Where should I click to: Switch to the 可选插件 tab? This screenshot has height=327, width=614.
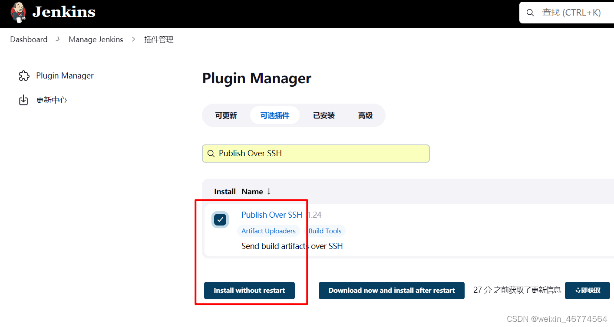[x=275, y=115]
